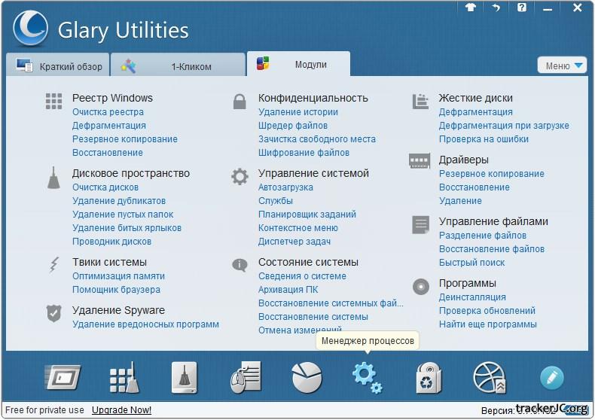Launch Автозагрузка under Управление системой
Viewport: 595px width, 420px height.
(x=285, y=187)
